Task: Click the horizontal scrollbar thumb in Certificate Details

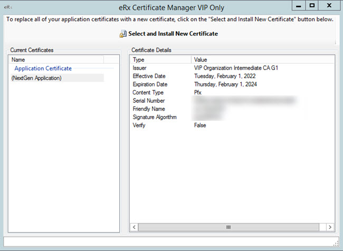Action: coord(228,227)
